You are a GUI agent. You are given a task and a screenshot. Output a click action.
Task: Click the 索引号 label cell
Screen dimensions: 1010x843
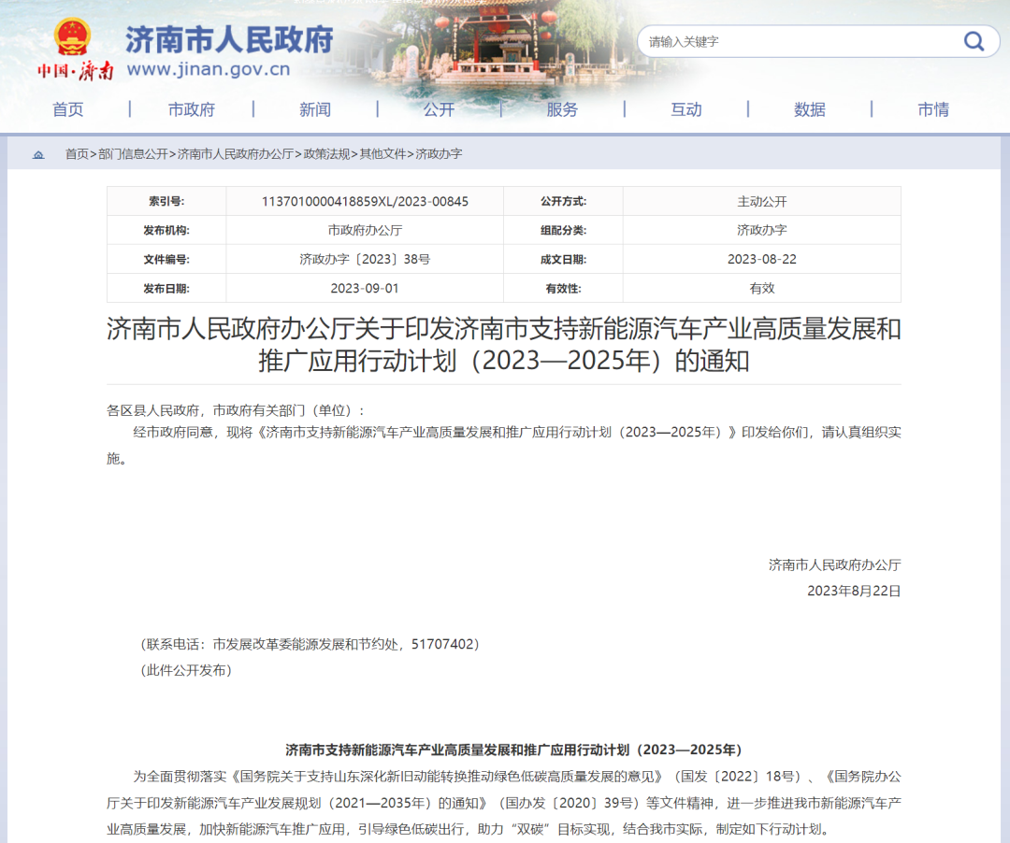[x=166, y=202]
